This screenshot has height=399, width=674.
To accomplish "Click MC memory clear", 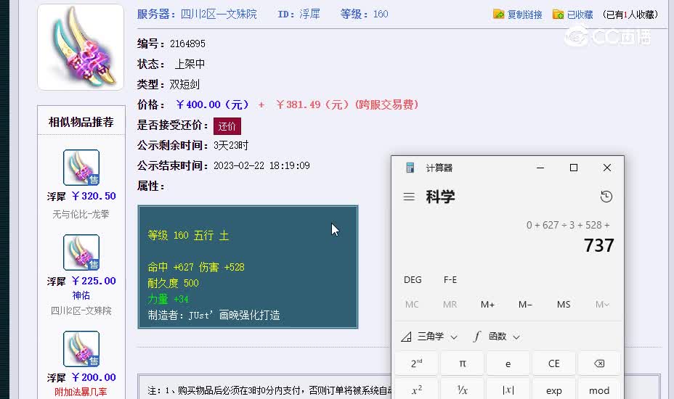I will (x=412, y=305).
